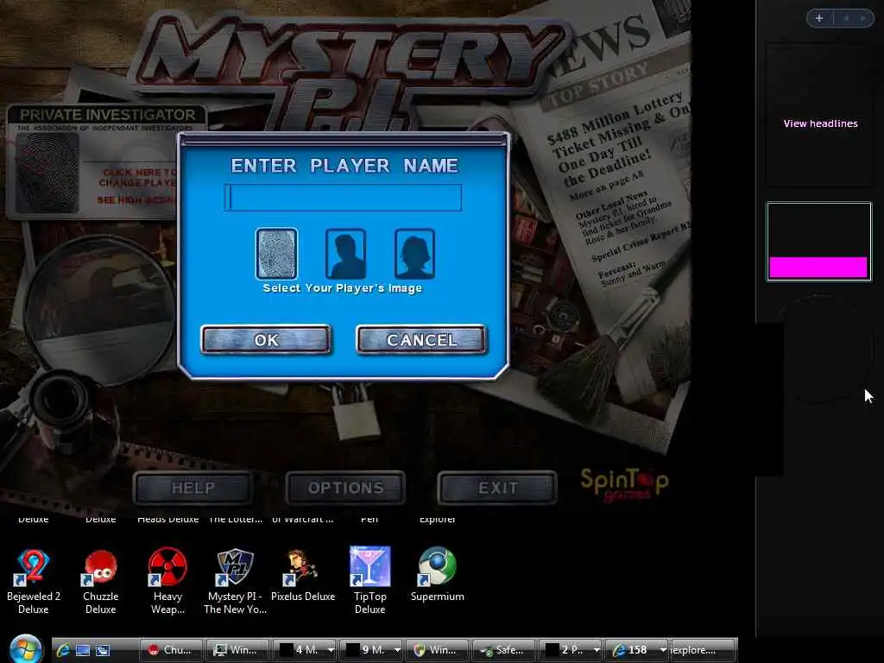This screenshot has height=663, width=884.
Task: Click the sidebar next gadgets arrow
Action: coord(862,18)
